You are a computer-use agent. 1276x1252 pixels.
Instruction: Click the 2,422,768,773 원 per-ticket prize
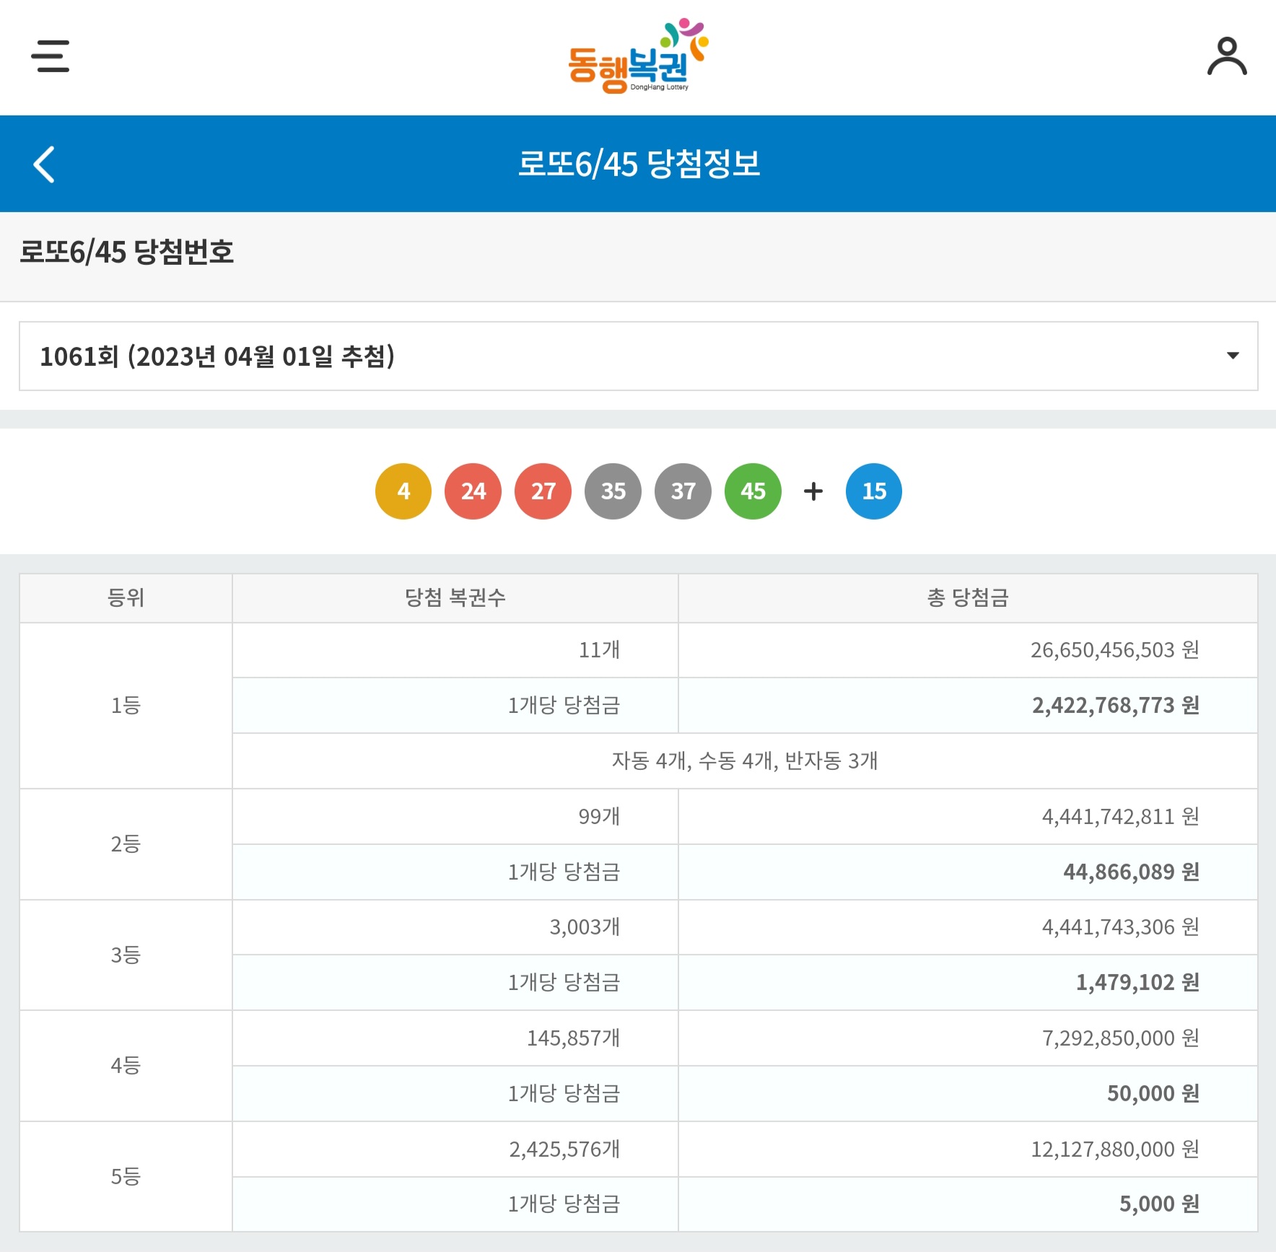pyautogui.click(x=968, y=706)
